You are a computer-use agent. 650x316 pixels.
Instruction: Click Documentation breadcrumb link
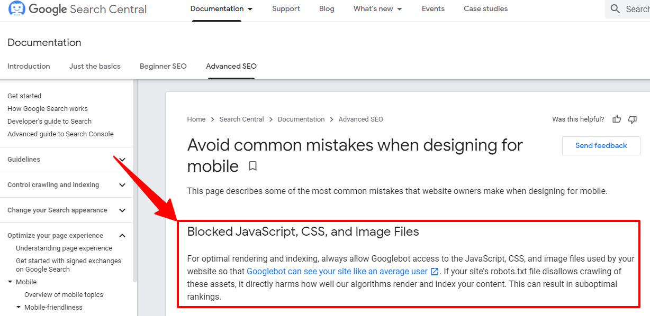click(x=301, y=119)
